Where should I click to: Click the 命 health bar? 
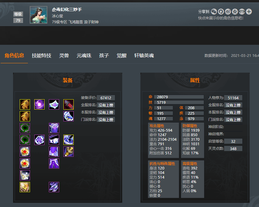point(179,97)
